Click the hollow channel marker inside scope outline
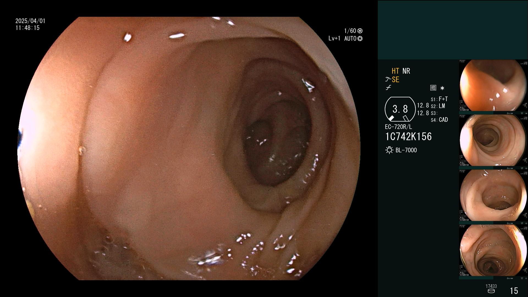528x297 pixels. pyautogui.click(x=406, y=118)
